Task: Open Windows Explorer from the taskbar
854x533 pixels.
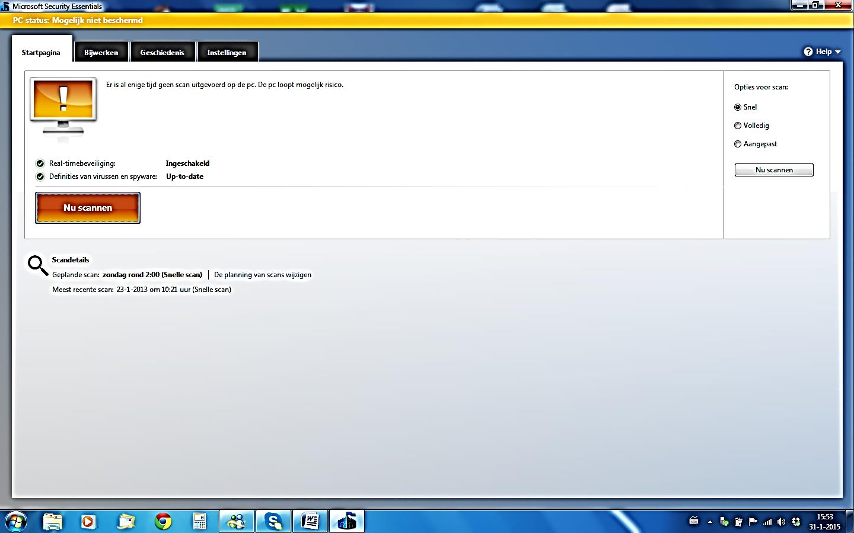Action: pyautogui.click(x=53, y=522)
